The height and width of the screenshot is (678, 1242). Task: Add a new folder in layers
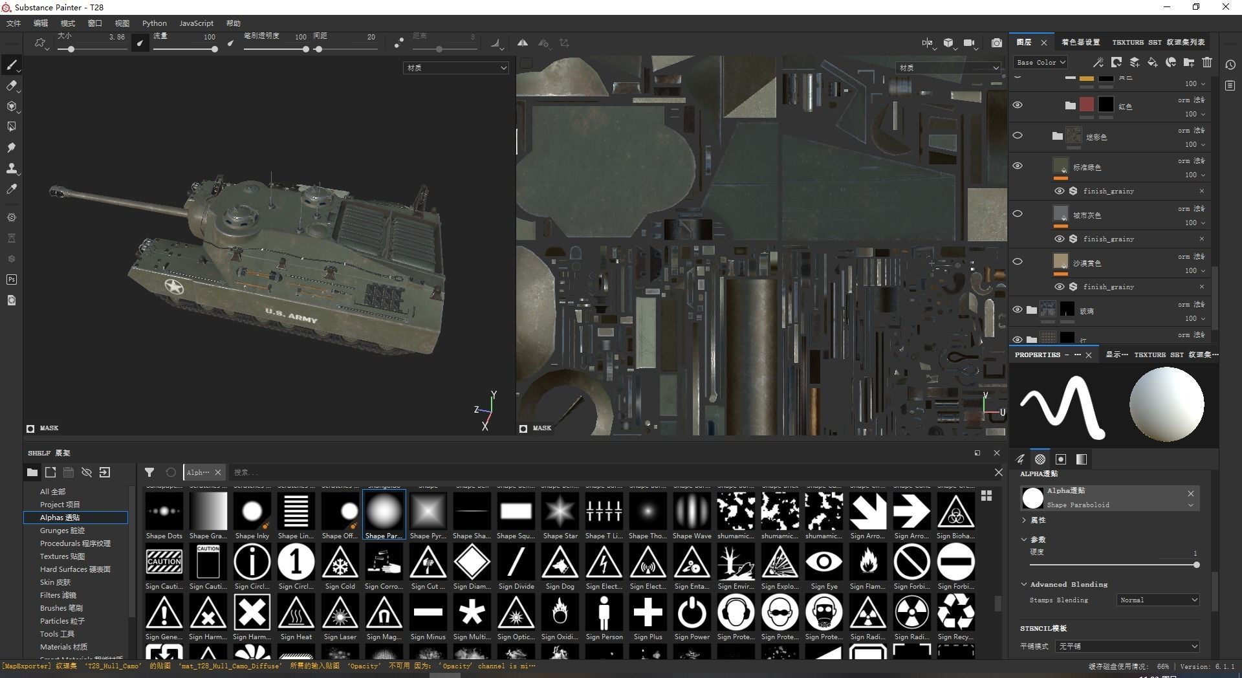pos(1188,62)
